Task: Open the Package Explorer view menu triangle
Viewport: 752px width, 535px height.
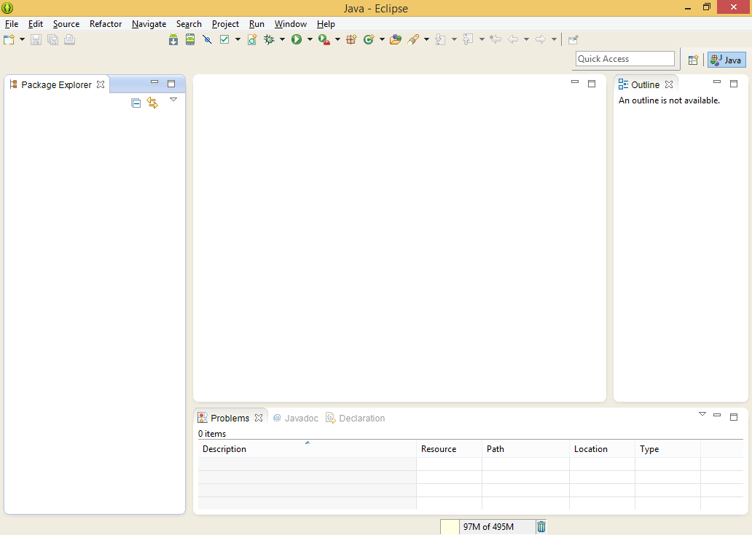Action: [x=173, y=100]
